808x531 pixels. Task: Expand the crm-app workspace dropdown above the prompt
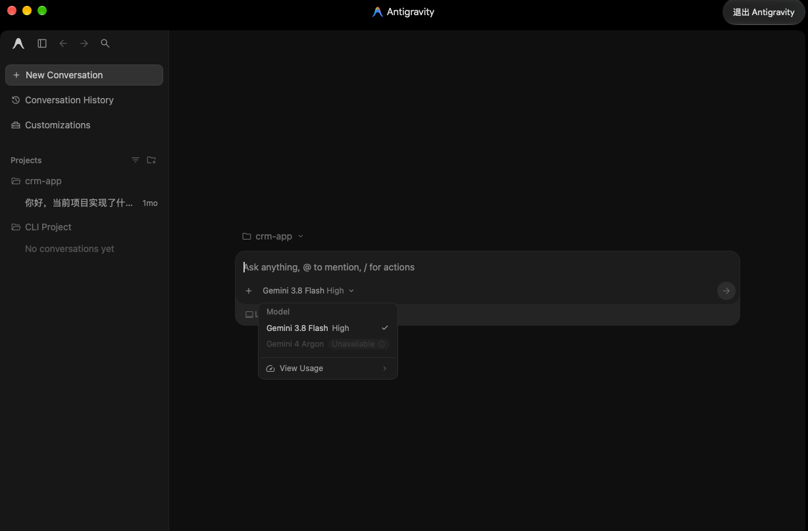point(273,236)
